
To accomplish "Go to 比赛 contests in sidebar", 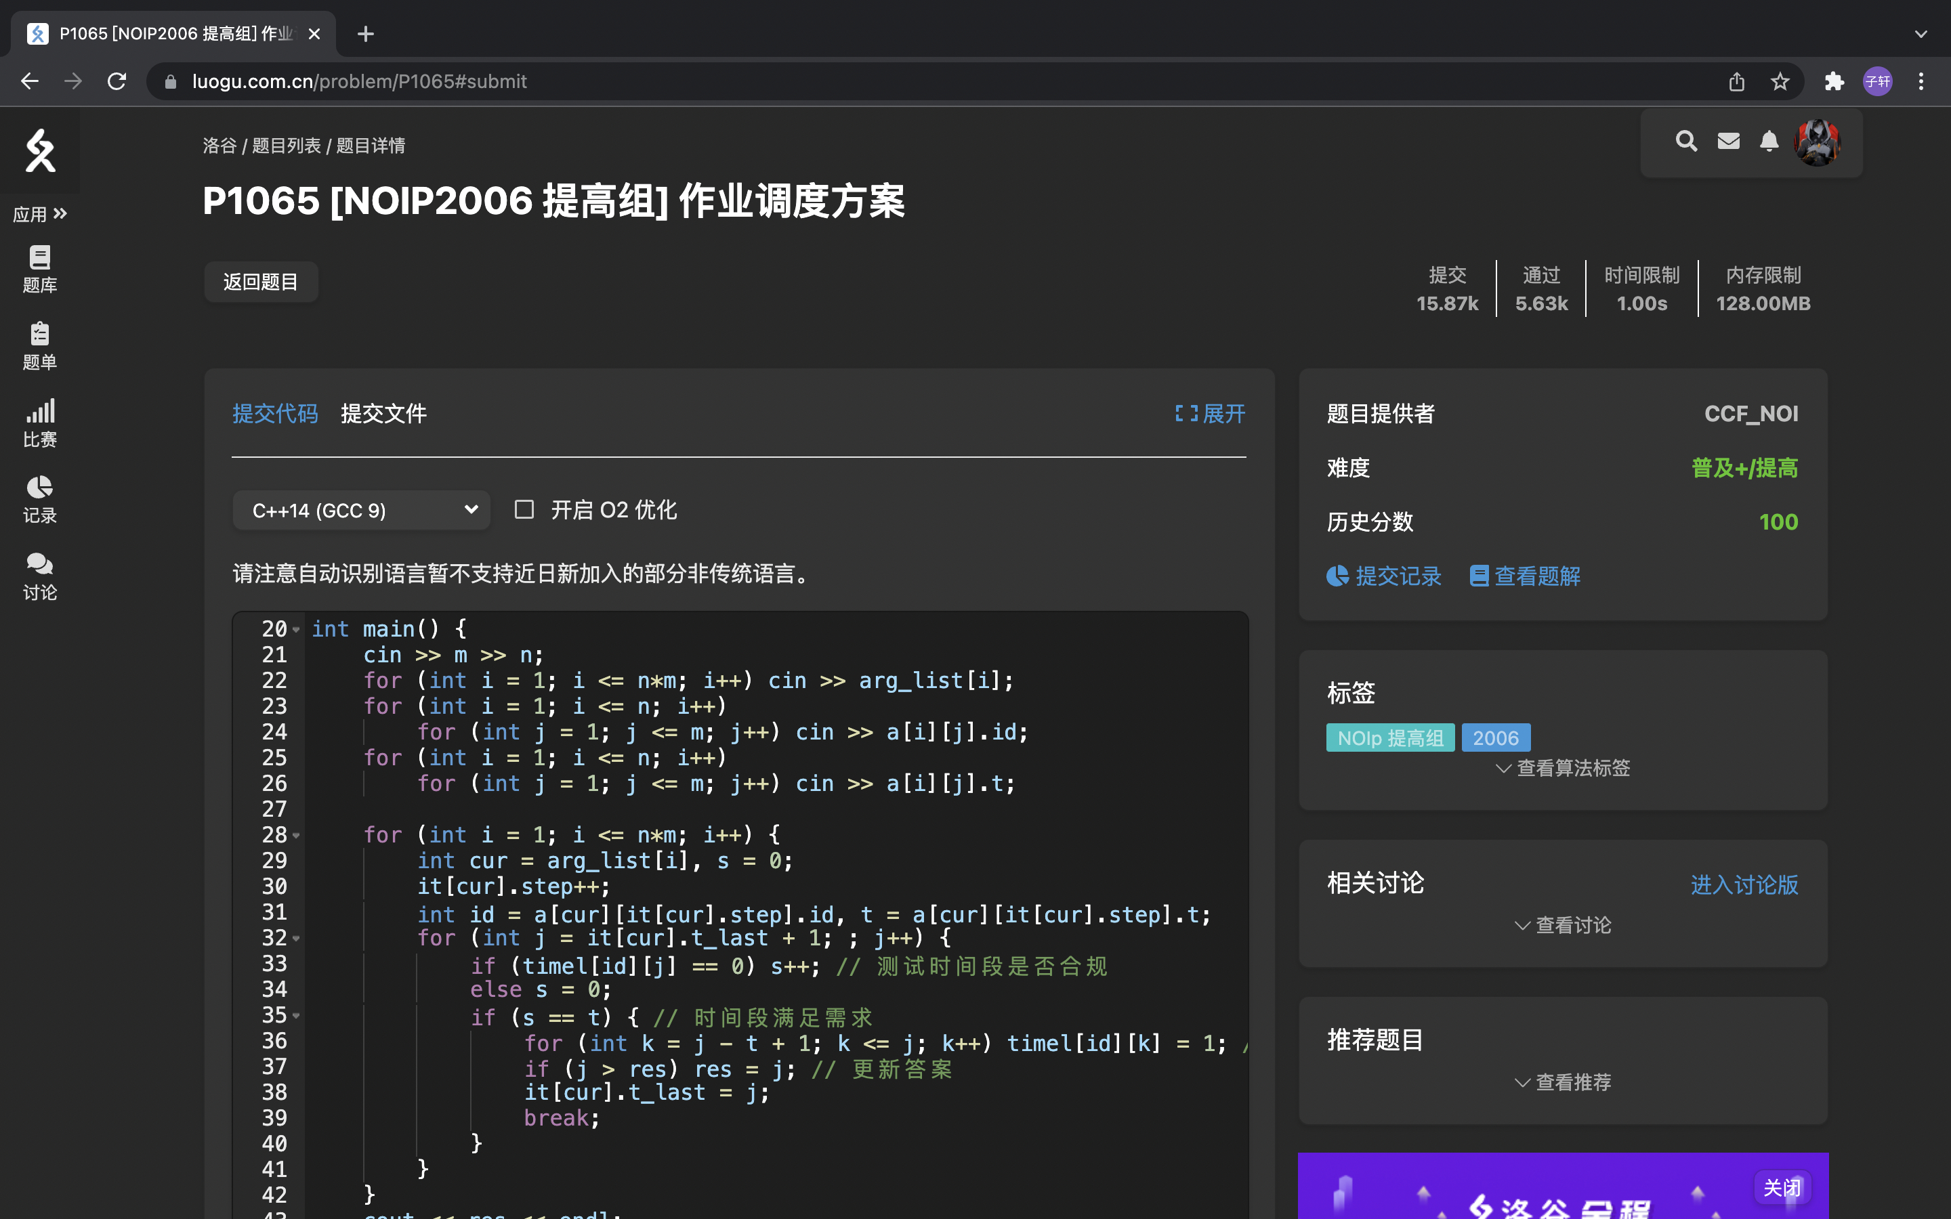I will click(x=39, y=423).
